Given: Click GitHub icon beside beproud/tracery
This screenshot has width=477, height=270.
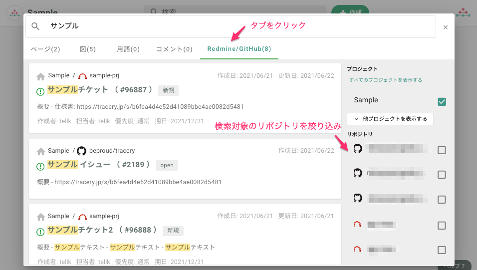Looking at the screenshot, I should 81,151.
